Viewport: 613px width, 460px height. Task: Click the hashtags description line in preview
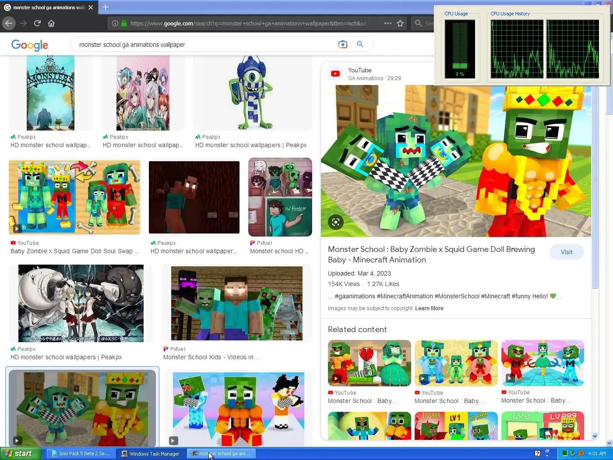click(444, 296)
